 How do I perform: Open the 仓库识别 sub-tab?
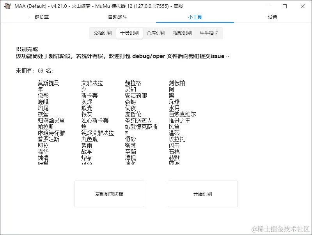coord(156,33)
